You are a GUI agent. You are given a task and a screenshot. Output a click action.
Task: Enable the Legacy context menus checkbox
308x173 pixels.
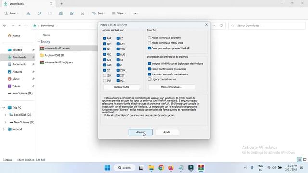click(x=149, y=79)
